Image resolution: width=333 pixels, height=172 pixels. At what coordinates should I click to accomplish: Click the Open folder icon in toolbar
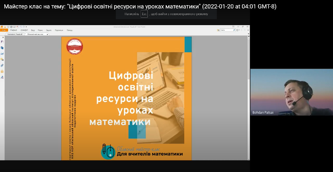tap(5, 27)
